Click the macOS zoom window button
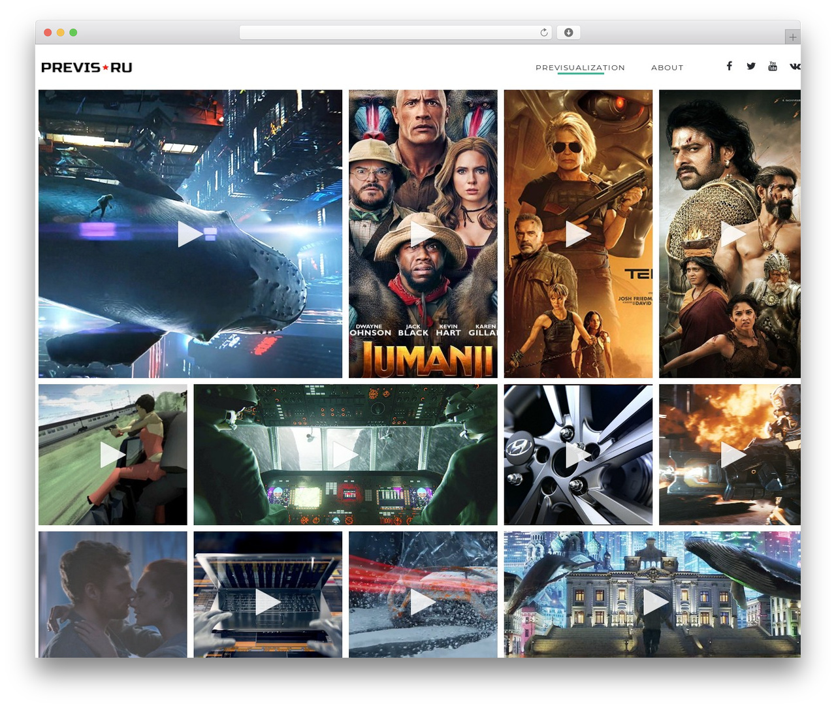Viewport: 836px width, 708px height. coord(73,33)
